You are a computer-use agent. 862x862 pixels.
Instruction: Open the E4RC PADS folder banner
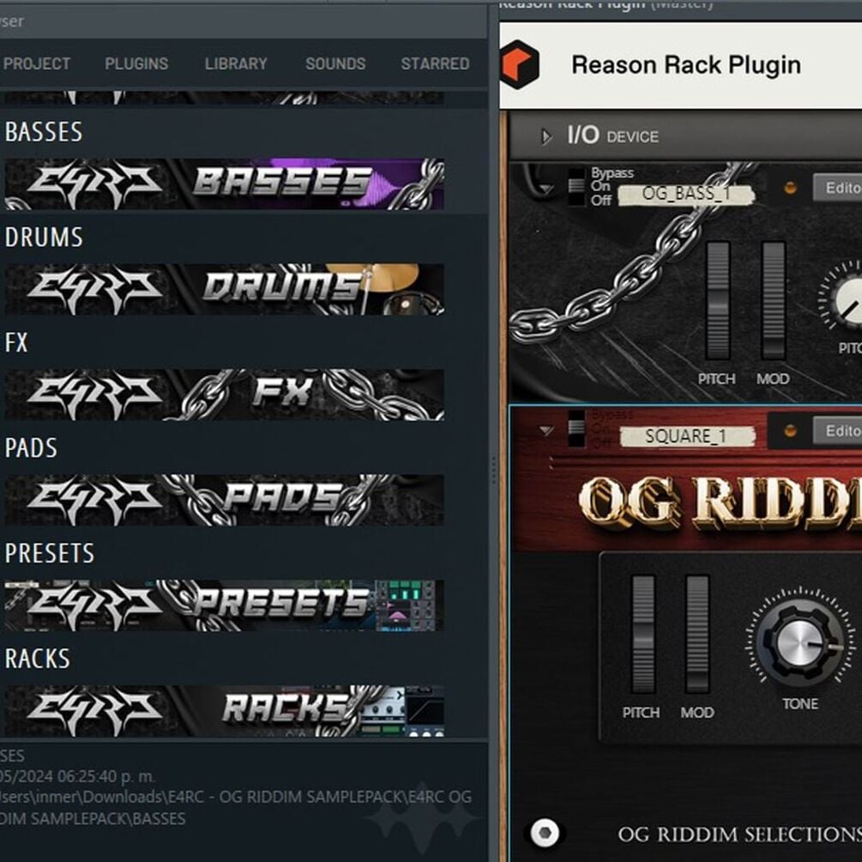tap(225, 500)
